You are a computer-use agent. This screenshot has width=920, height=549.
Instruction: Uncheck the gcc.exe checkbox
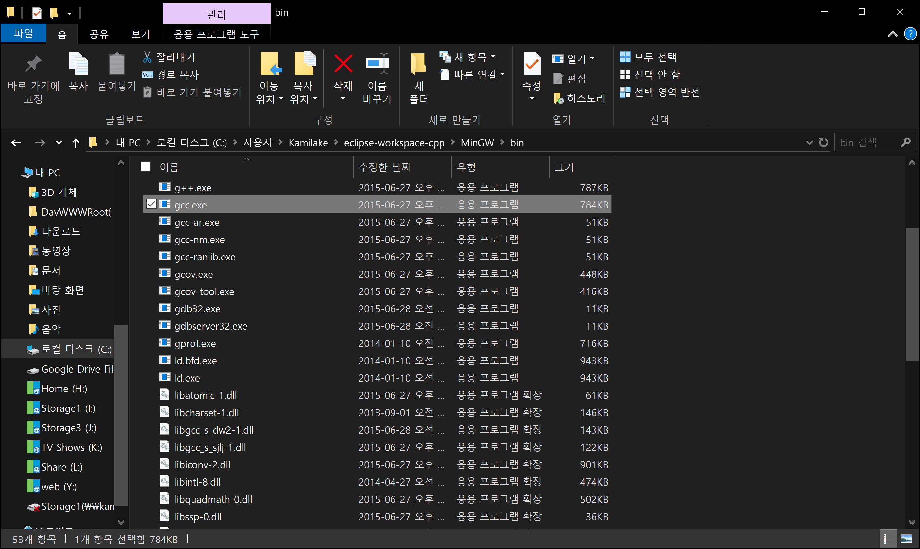click(151, 204)
